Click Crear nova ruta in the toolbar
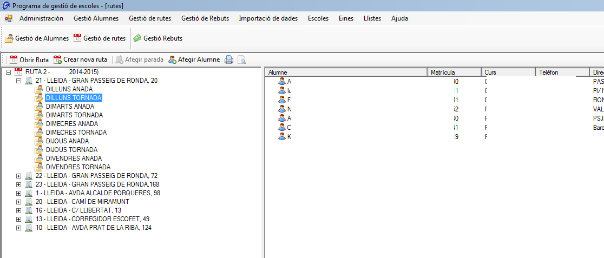This screenshot has height=258, width=604. pyautogui.click(x=80, y=59)
